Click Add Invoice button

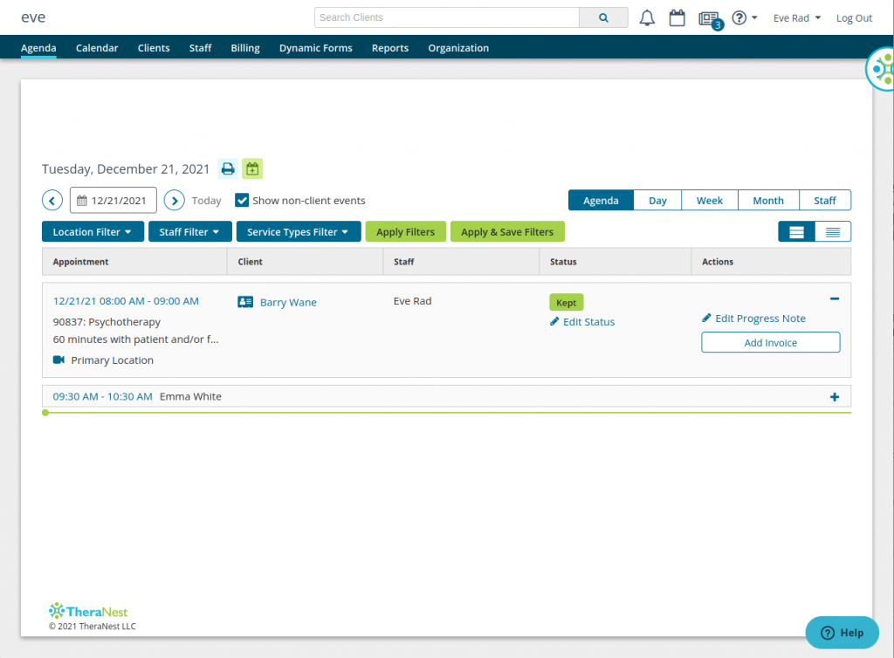click(x=771, y=342)
